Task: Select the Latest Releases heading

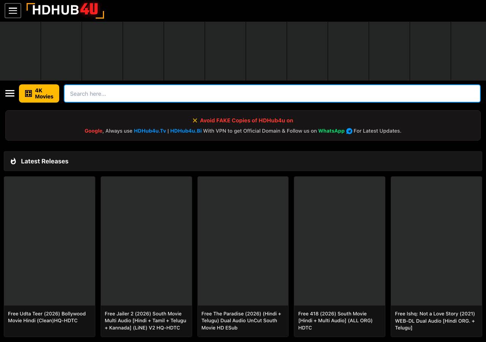Action: 45,161
